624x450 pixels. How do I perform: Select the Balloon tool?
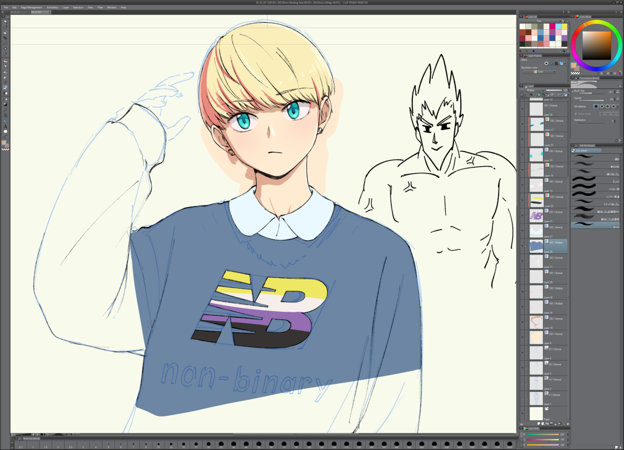5,132
